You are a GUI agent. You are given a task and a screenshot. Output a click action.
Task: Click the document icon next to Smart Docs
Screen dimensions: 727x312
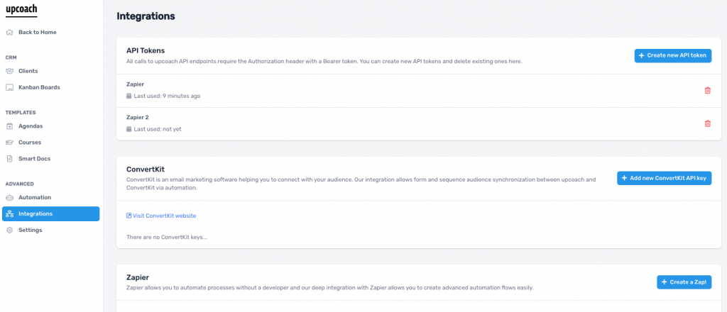tap(9, 159)
